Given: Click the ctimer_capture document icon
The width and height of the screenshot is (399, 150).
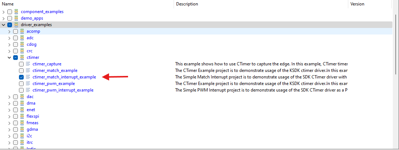Looking at the screenshot, I should [28, 64].
